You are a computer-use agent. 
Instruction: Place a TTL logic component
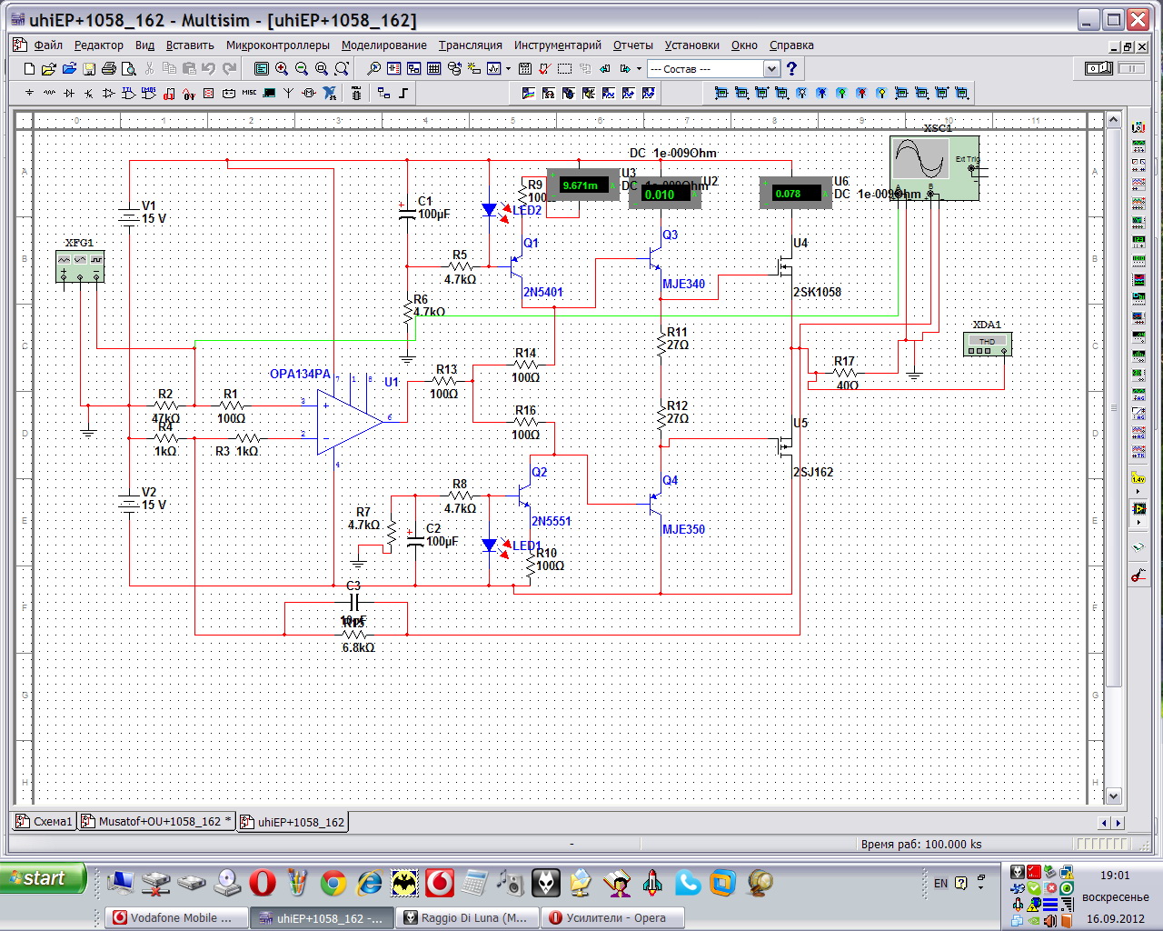pyautogui.click(x=128, y=93)
